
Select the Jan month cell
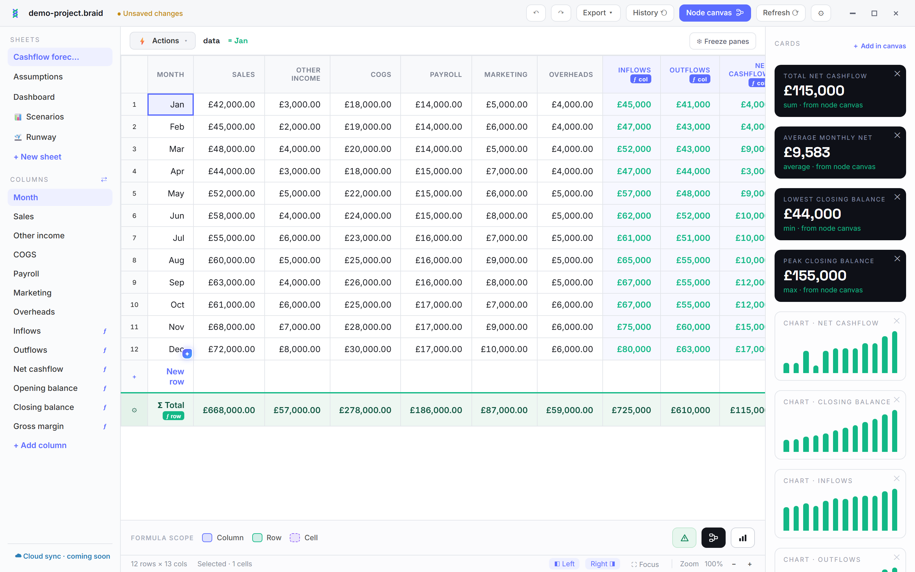pyautogui.click(x=171, y=105)
